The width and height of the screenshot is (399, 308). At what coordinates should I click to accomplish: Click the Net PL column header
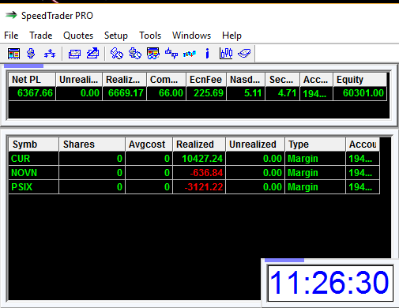[32, 80]
